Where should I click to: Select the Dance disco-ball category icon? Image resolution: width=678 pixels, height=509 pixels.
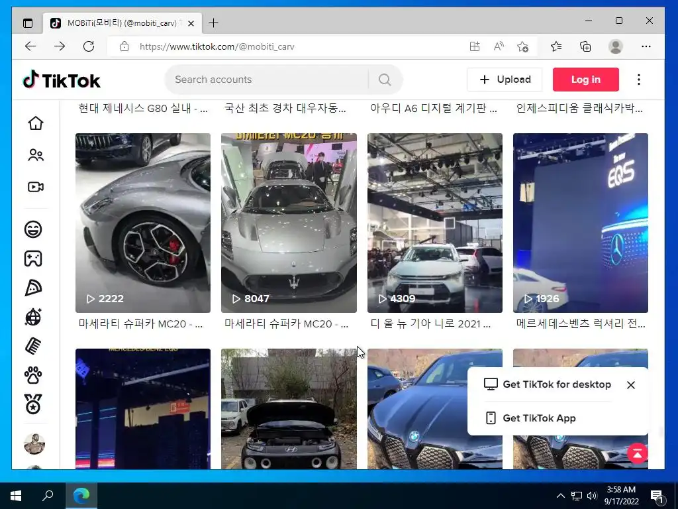click(33, 317)
